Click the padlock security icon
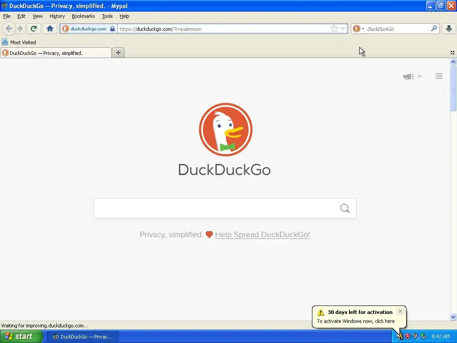 pos(112,29)
